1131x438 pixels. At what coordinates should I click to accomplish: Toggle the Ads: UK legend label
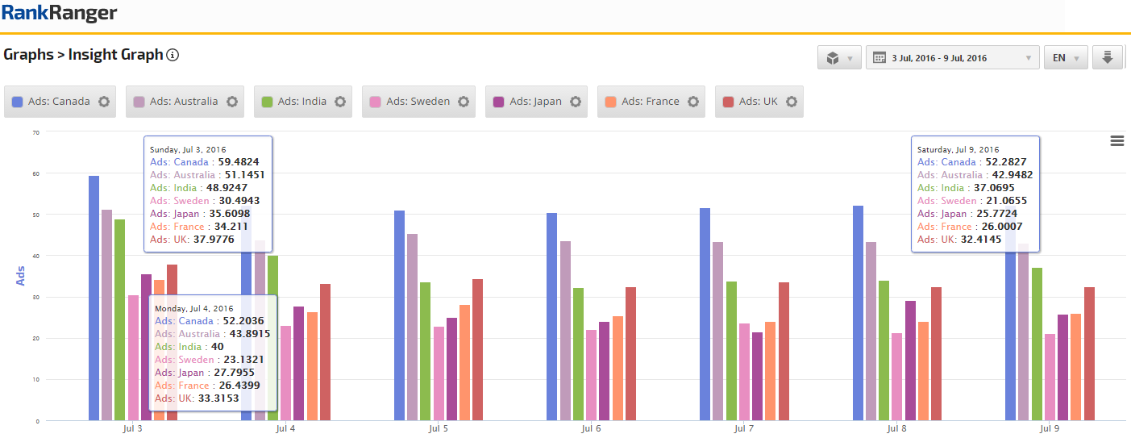[x=758, y=102]
